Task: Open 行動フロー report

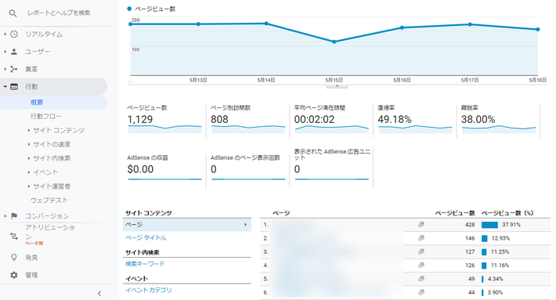Action: tap(45, 116)
